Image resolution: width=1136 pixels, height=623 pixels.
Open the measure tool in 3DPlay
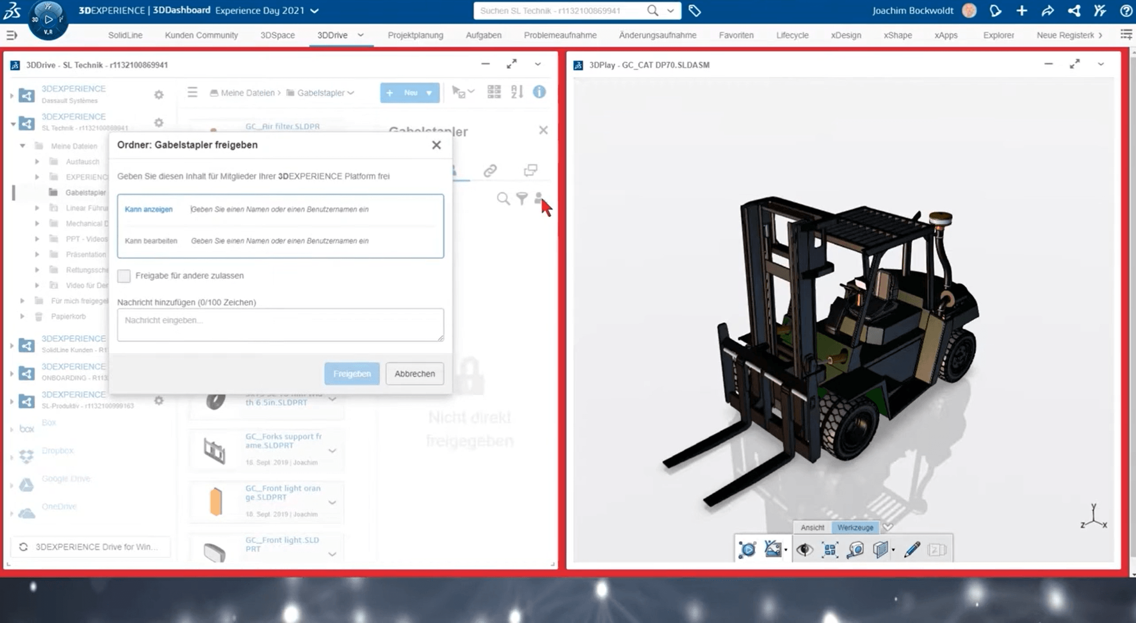pos(856,550)
